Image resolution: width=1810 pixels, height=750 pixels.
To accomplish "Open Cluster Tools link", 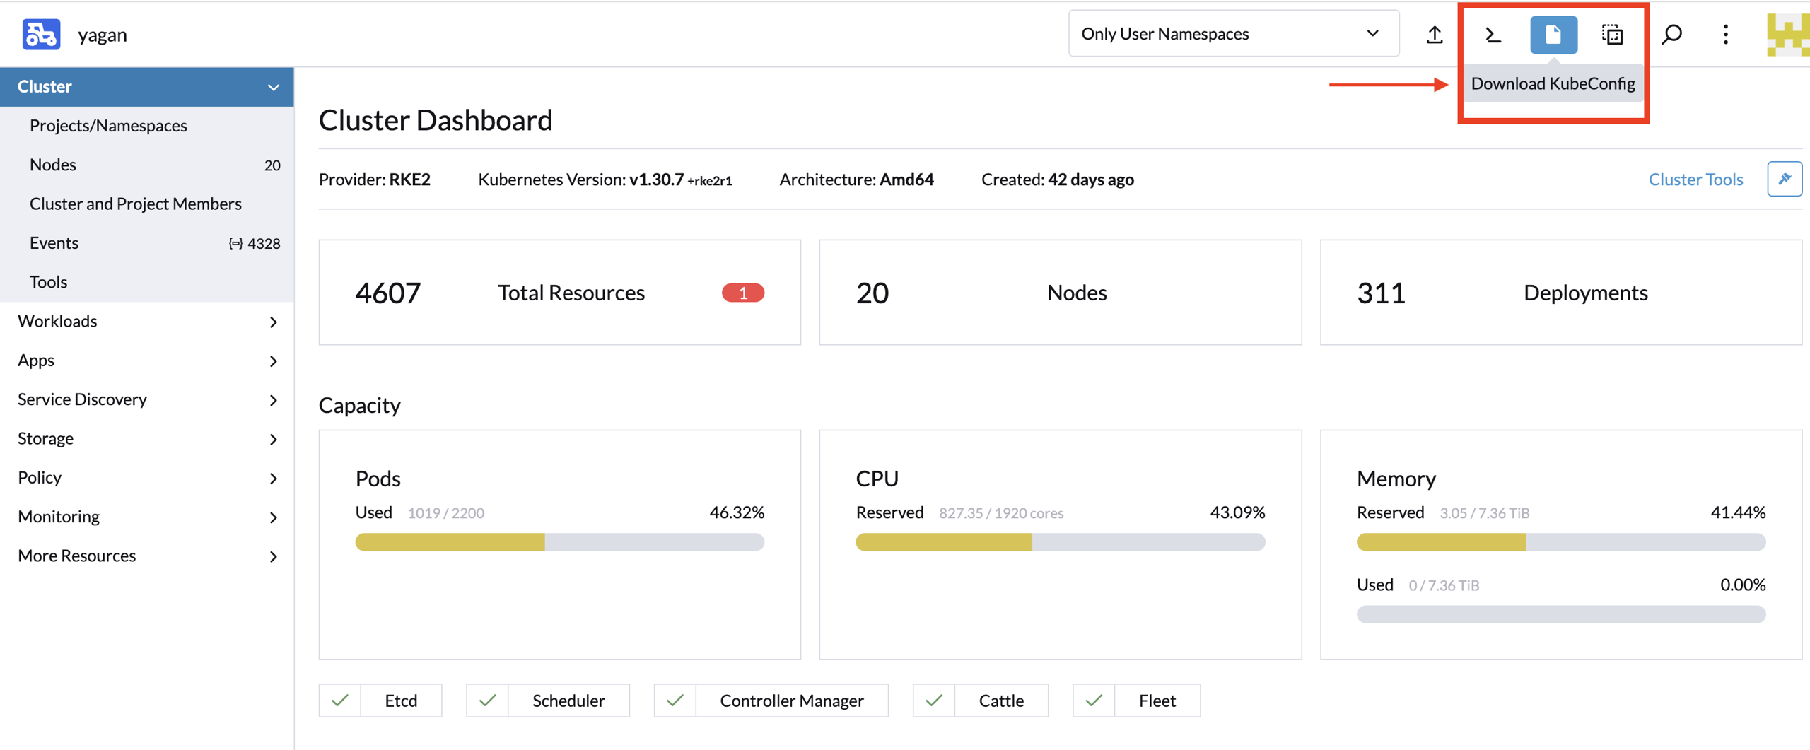I will click(1695, 179).
